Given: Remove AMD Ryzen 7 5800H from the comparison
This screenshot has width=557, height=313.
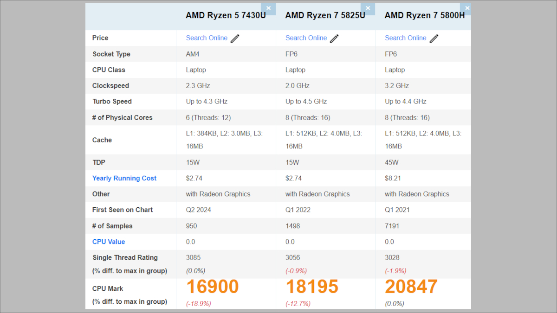Looking at the screenshot, I should (467, 8).
